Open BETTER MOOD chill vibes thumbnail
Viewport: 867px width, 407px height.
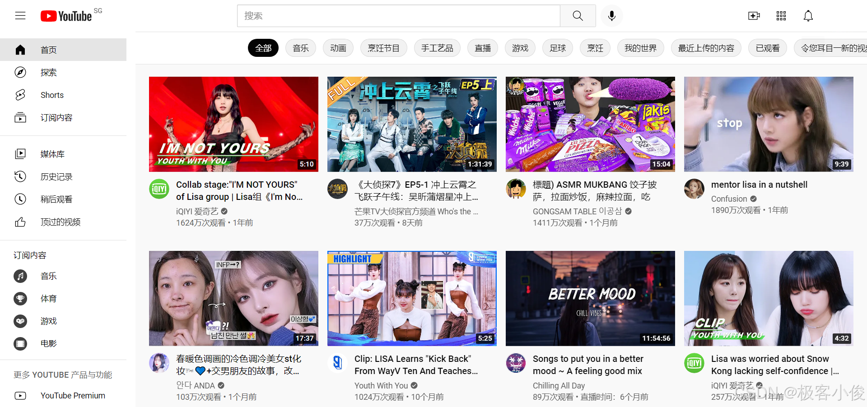590,298
